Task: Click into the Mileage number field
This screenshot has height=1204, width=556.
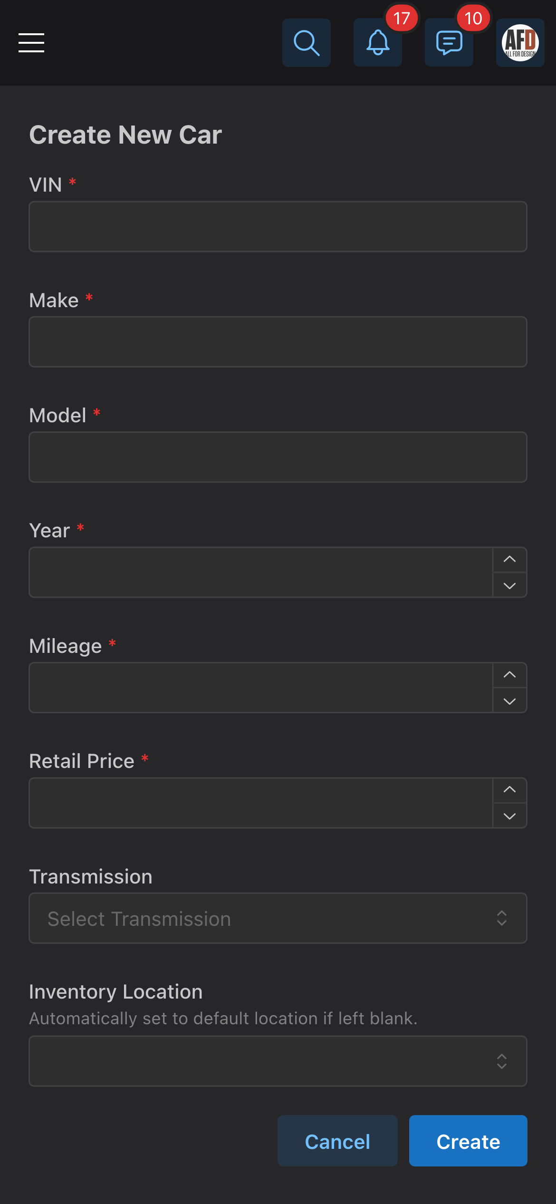Action: pyautogui.click(x=261, y=688)
